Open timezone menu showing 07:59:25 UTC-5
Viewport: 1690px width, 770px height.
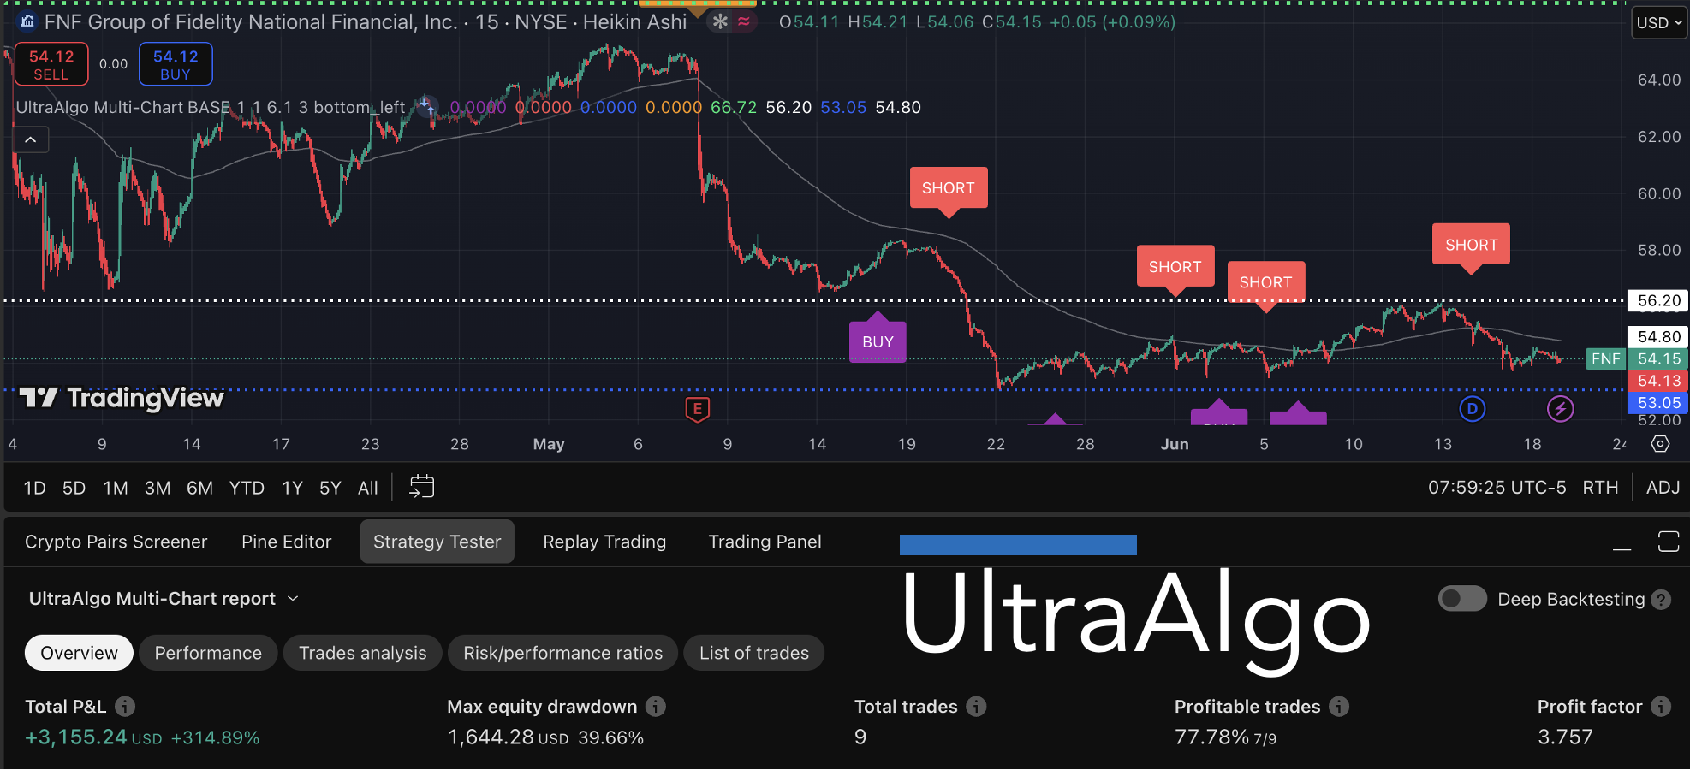(1497, 488)
